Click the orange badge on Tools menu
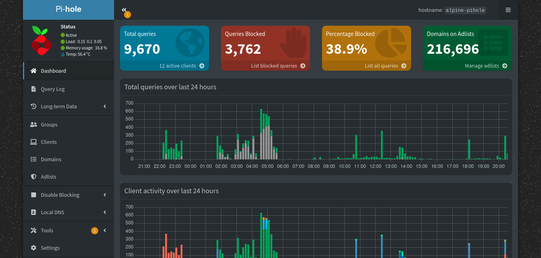The height and width of the screenshot is (258, 541). point(94,231)
